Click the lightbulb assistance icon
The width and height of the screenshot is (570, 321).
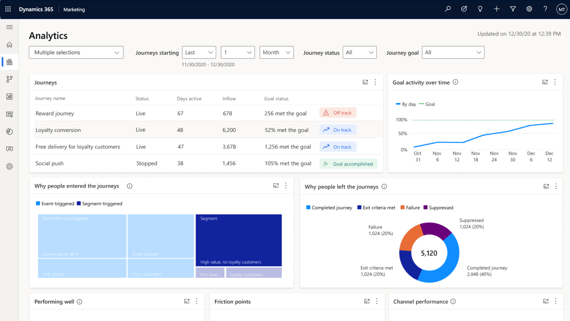pyautogui.click(x=480, y=9)
